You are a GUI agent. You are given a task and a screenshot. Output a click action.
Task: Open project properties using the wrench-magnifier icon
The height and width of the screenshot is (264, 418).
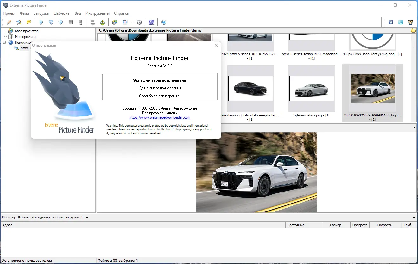pos(18,22)
